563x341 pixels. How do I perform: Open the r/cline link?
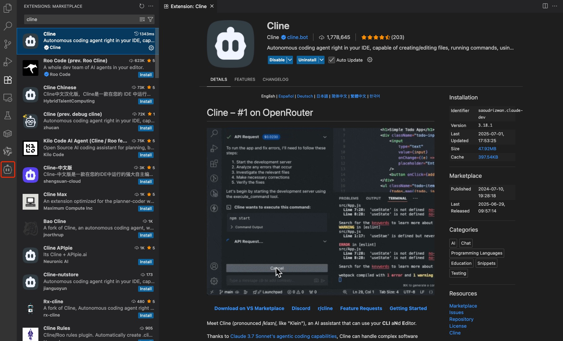pos(325,308)
